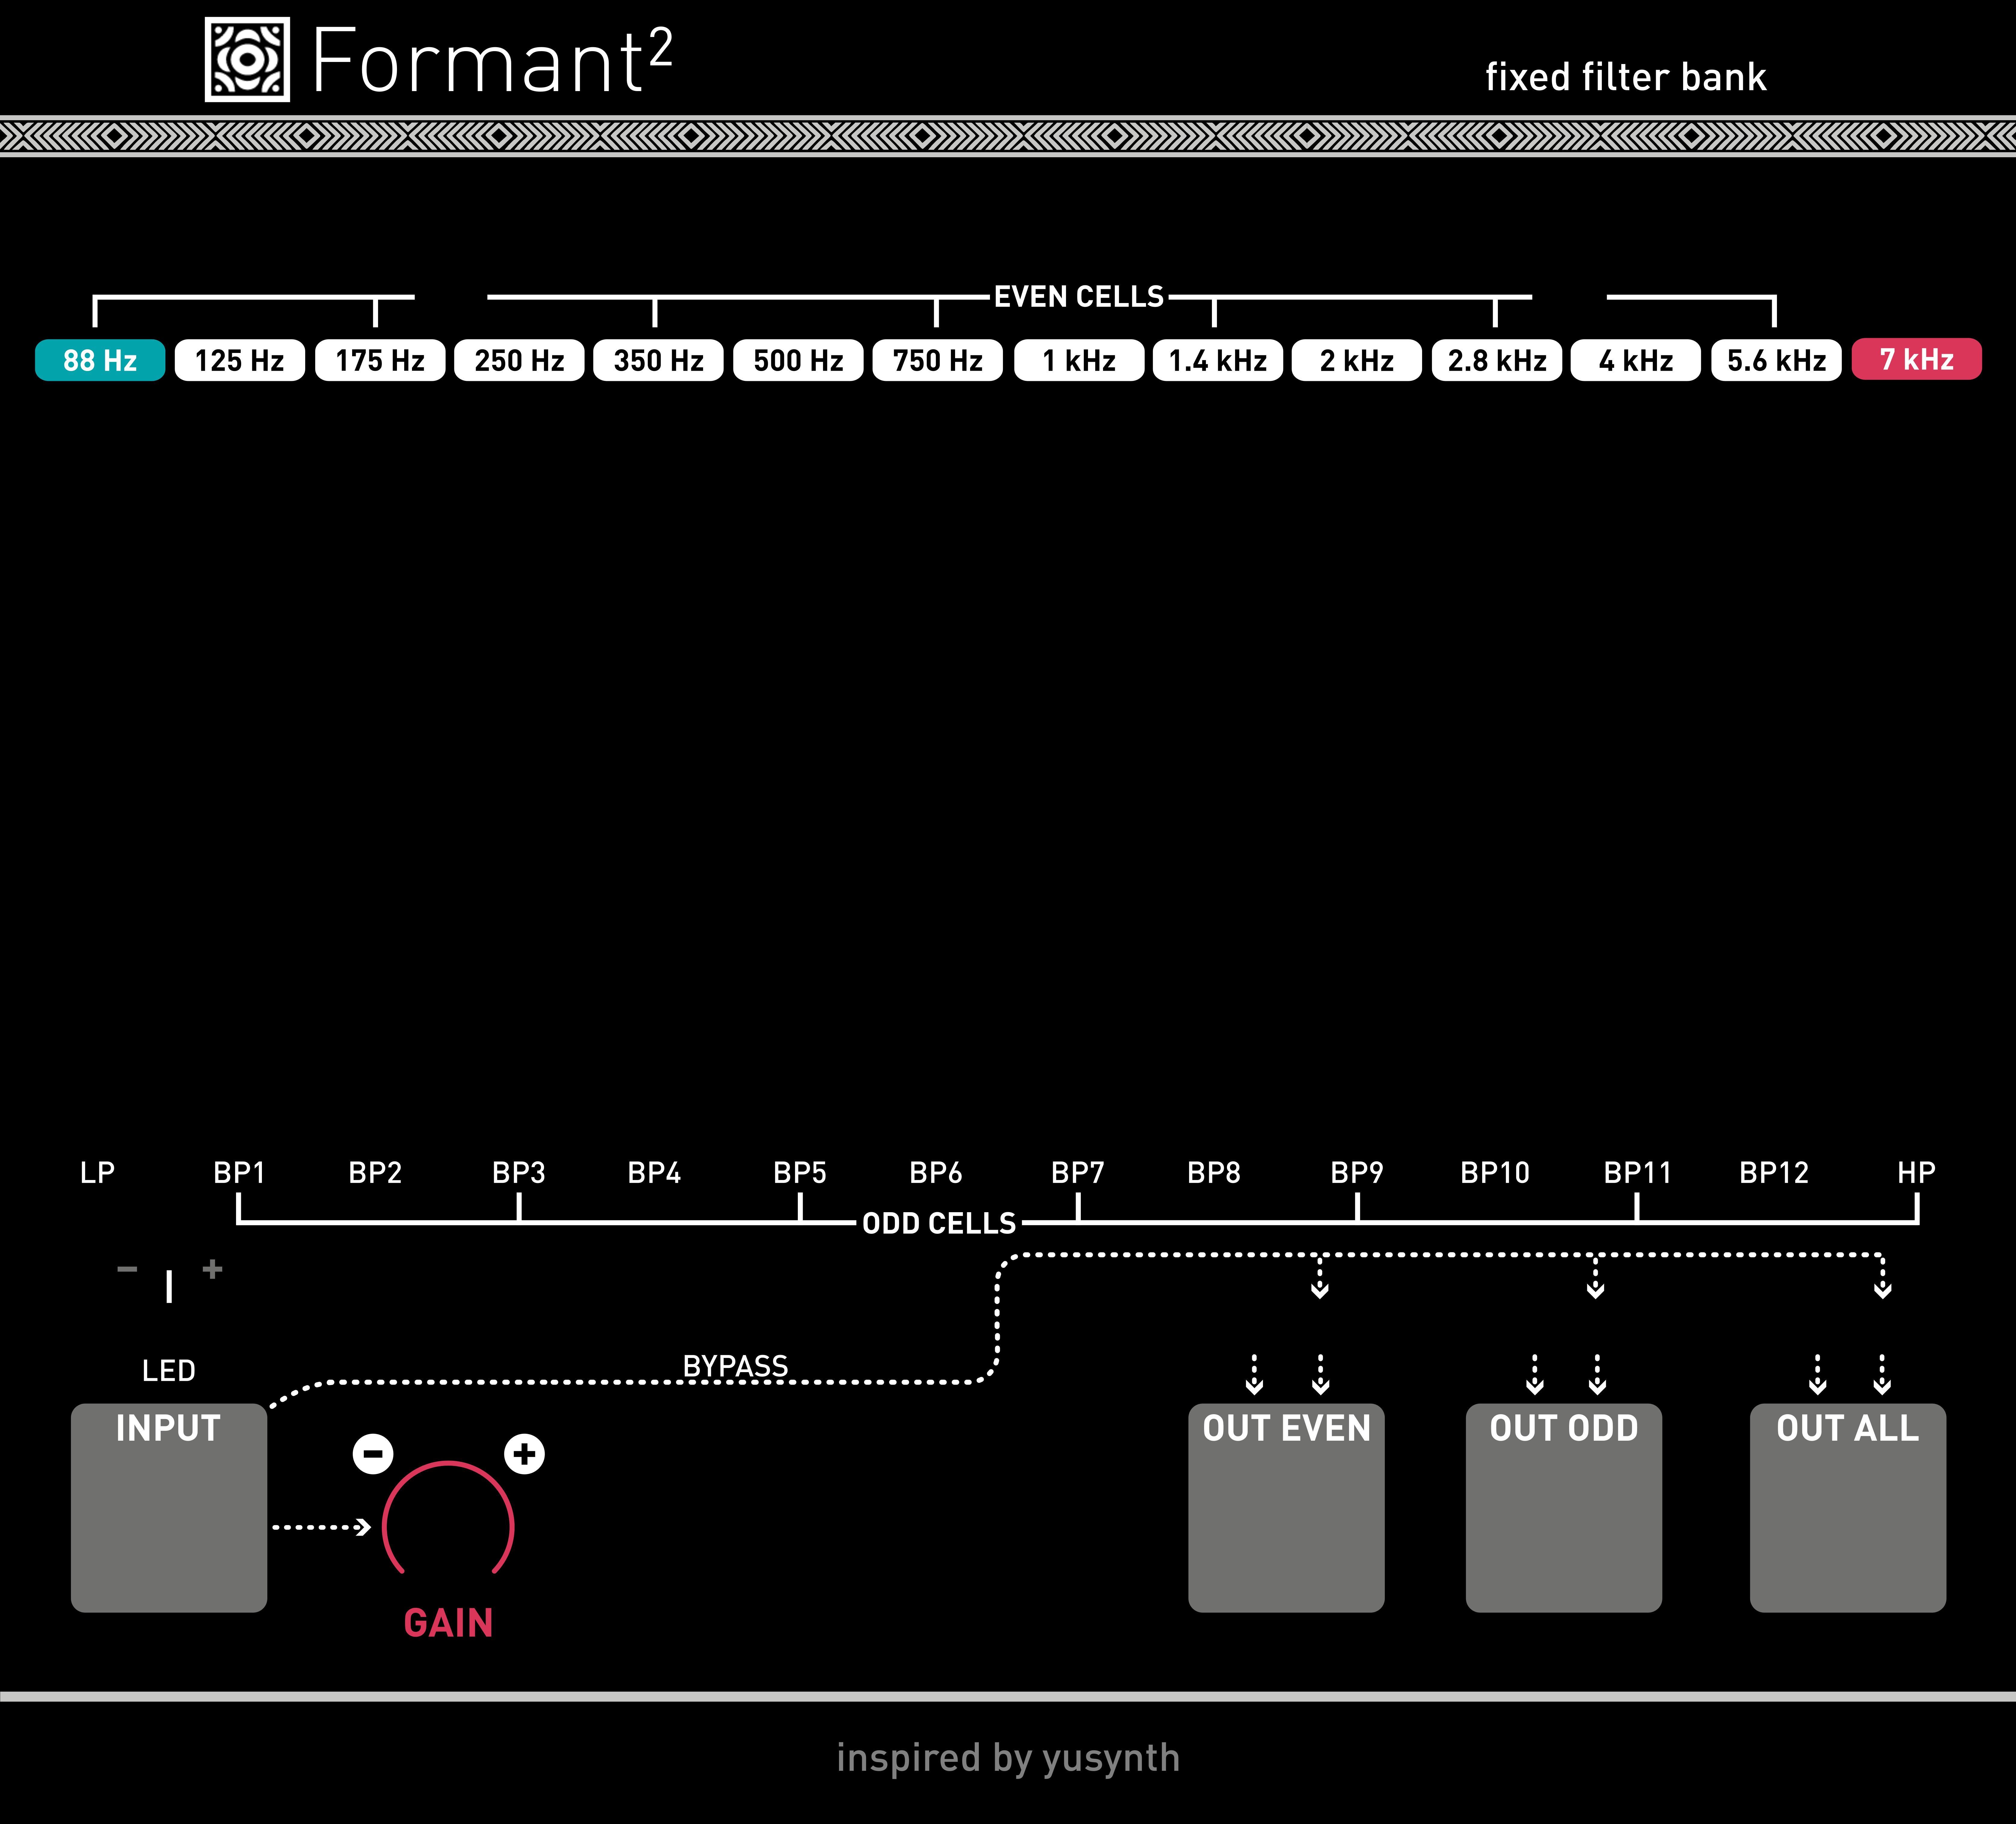Screen dimensions: 2016x1824
Task: Select the 500 Hz band label
Action: click(798, 360)
